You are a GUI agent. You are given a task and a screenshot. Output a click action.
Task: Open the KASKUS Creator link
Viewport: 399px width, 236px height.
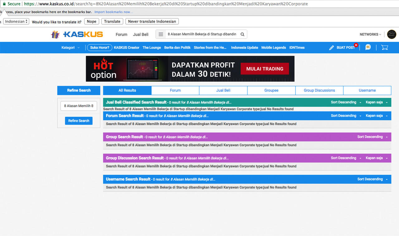(x=127, y=48)
